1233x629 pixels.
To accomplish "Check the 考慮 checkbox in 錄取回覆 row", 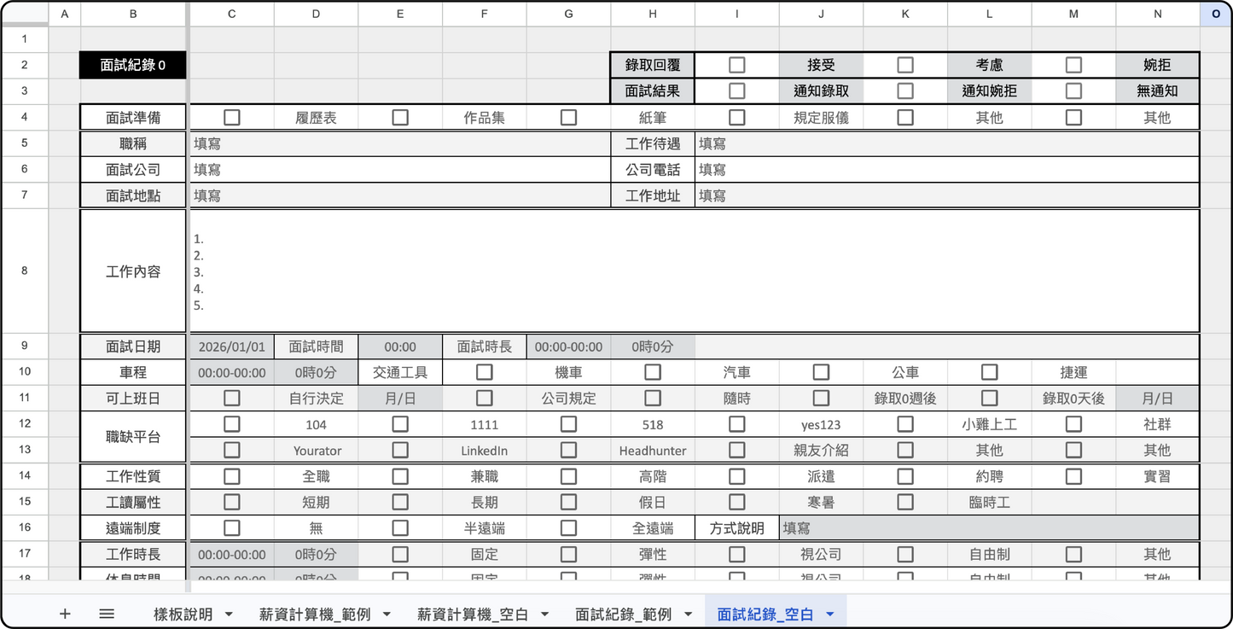I will click(x=905, y=65).
